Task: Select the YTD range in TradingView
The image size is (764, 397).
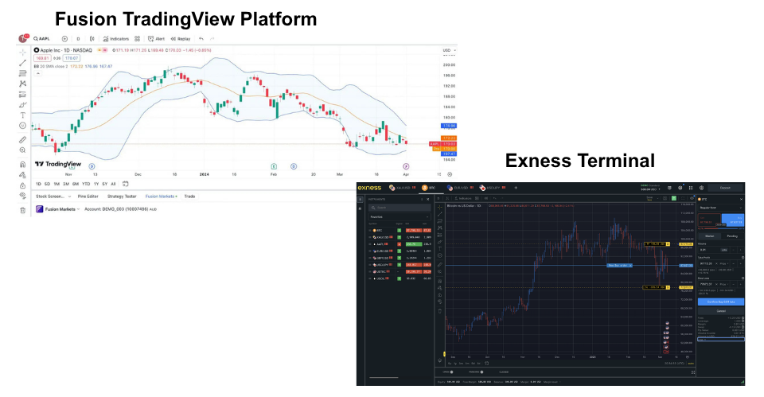Action: tap(86, 184)
